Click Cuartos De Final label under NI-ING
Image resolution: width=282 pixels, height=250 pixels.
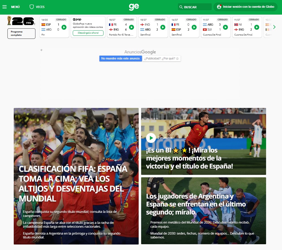tap(243, 35)
